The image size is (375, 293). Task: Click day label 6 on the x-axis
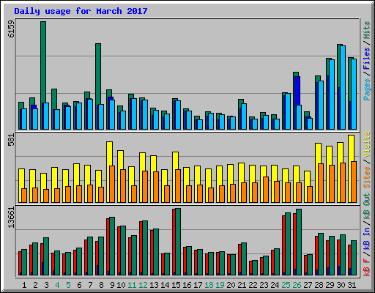79,285
